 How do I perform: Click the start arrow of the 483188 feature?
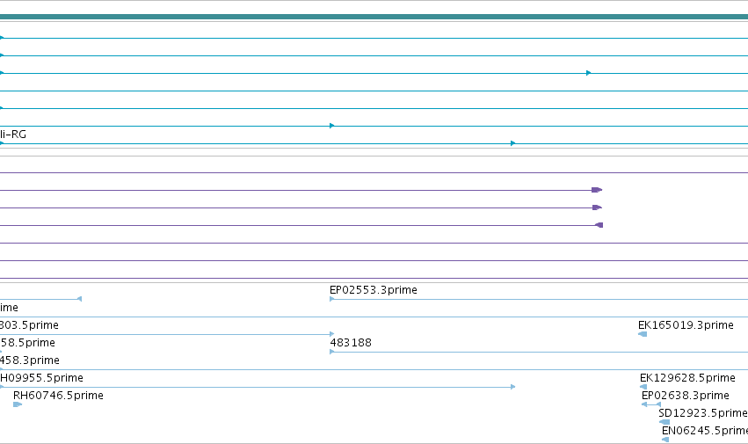pyautogui.click(x=332, y=352)
